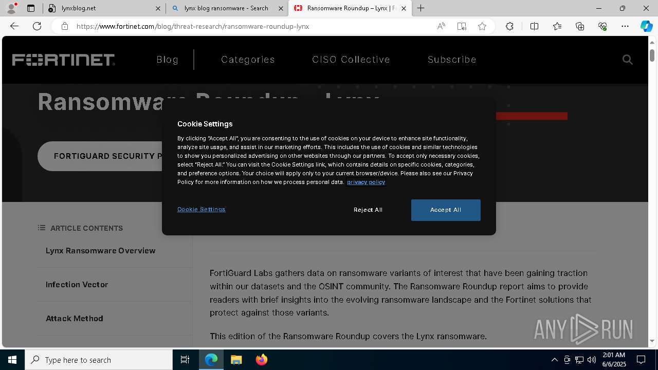Click scrollbar up arrow

[652, 42]
